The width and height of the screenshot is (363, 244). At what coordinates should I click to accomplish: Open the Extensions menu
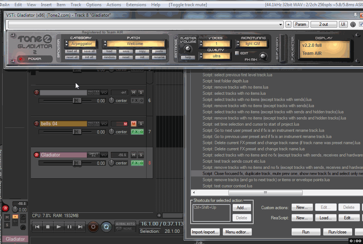click(136, 5)
